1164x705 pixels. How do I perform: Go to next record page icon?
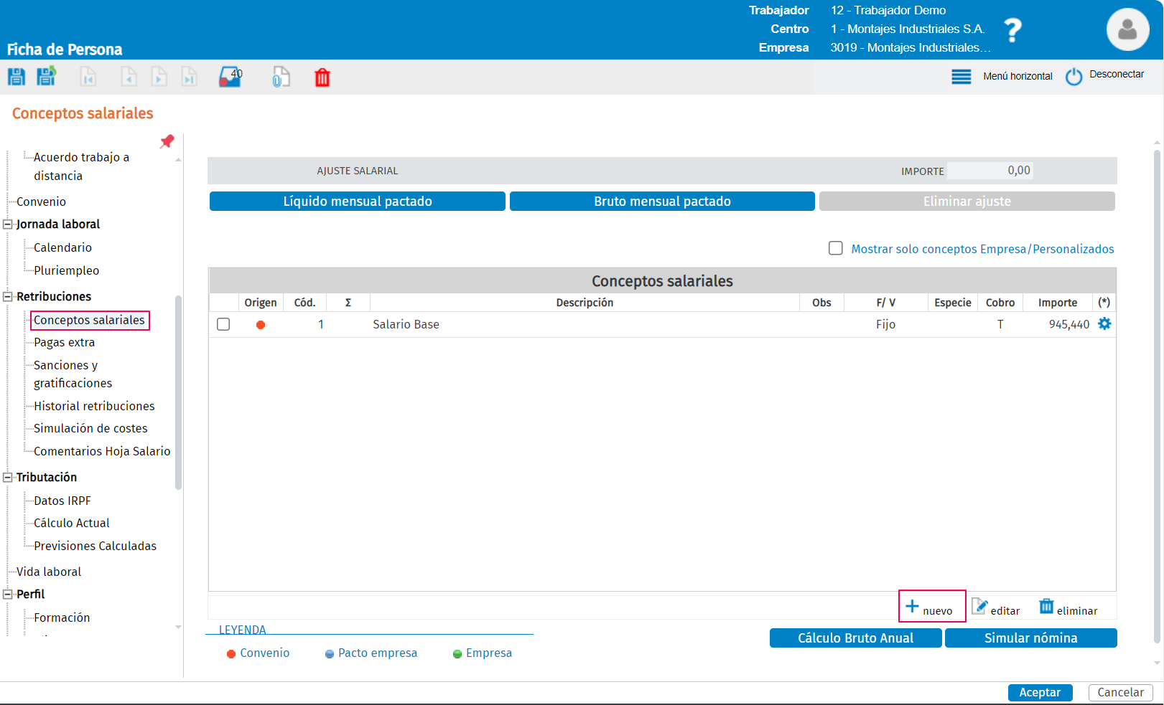[159, 77]
